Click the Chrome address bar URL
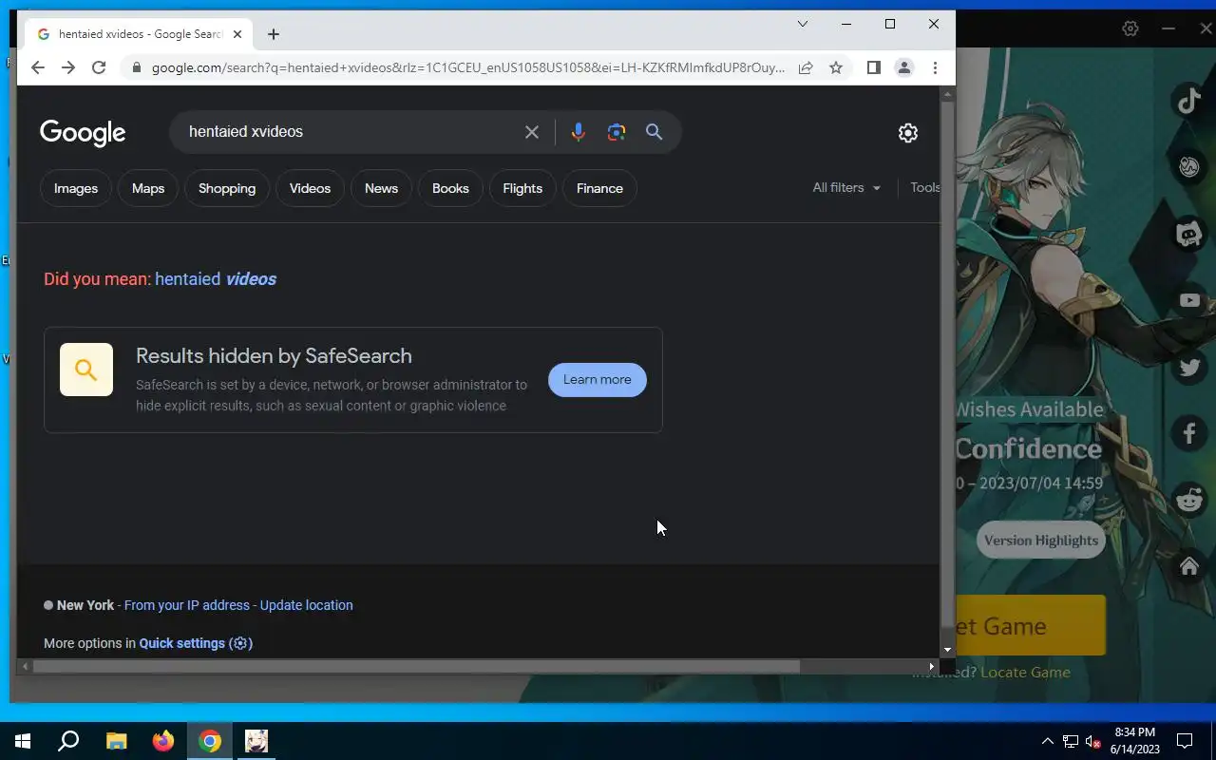The height and width of the screenshot is (760, 1216). [467, 67]
